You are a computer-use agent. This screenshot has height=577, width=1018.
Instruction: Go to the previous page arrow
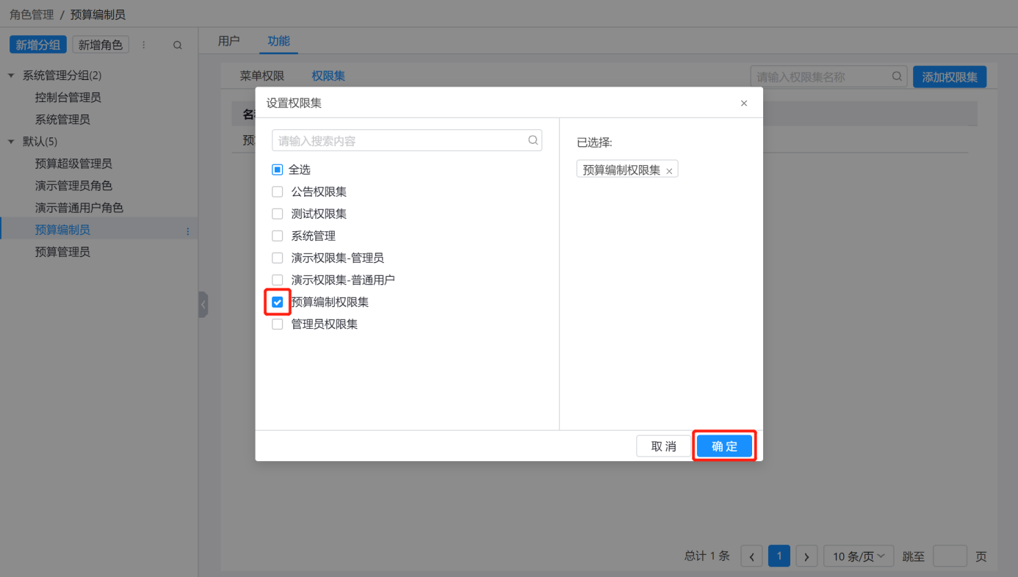[751, 556]
